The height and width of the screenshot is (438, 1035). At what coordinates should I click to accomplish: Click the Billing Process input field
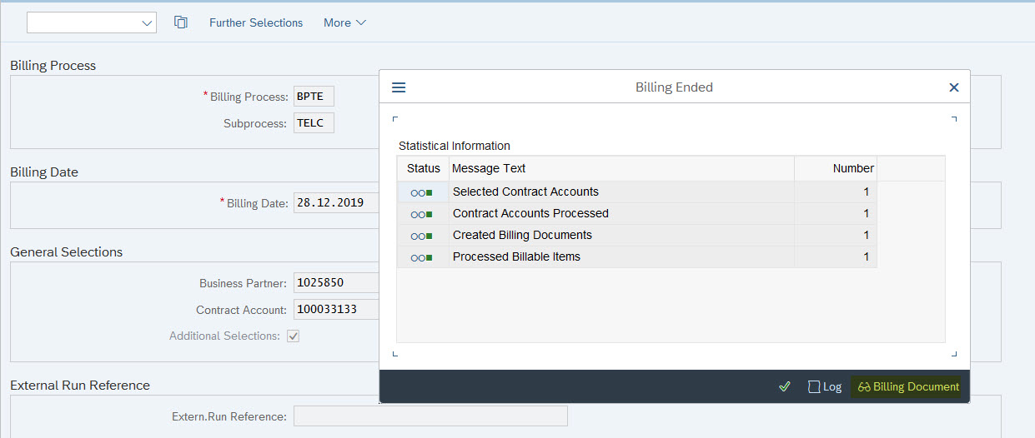click(x=314, y=97)
